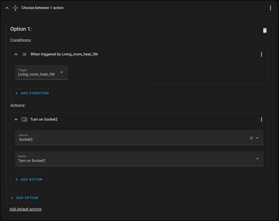Delete Option 1 with the trash icon
279x221 pixels.
coord(265,30)
